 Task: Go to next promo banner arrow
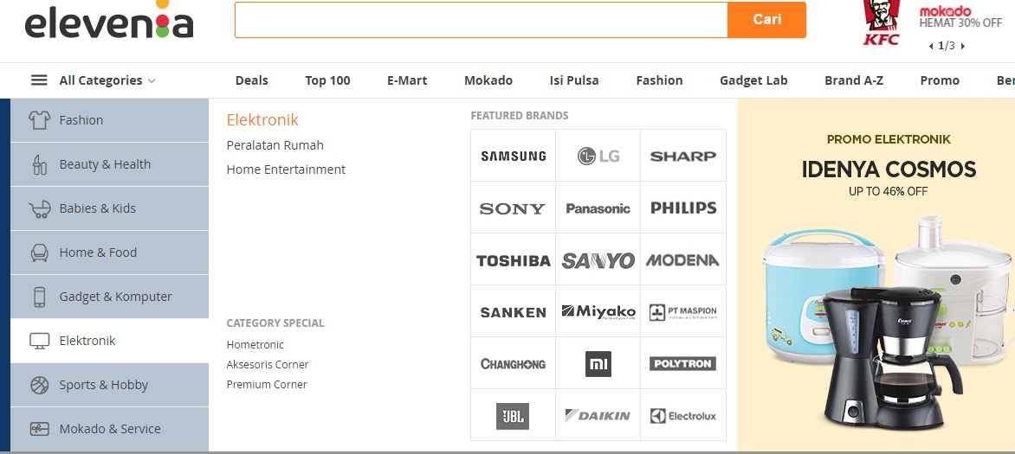(x=962, y=46)
